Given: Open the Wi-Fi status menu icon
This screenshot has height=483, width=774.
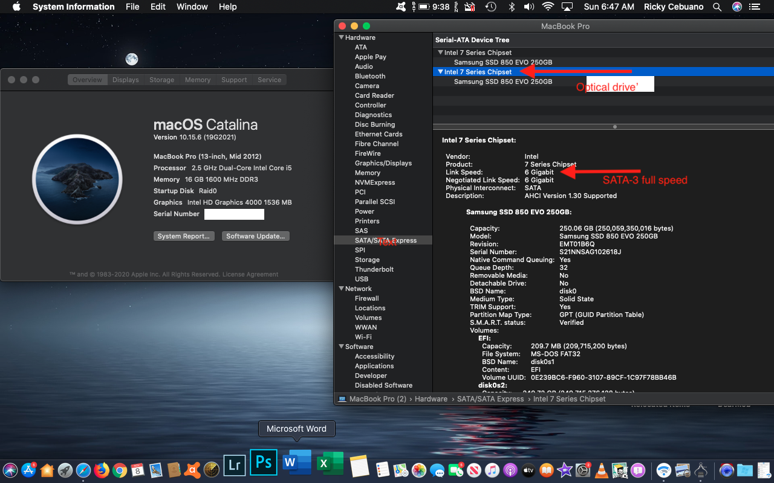Looking at the screenshot, I should coord(548,7).
